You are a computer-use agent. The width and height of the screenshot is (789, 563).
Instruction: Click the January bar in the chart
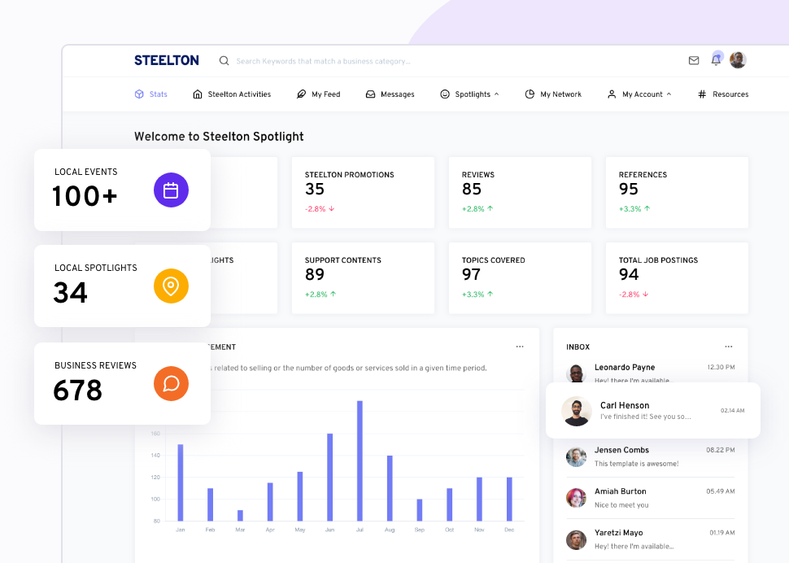click(181, 482)
